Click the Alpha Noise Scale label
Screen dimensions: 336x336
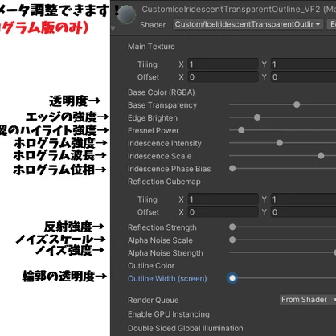tap(160, 240)
